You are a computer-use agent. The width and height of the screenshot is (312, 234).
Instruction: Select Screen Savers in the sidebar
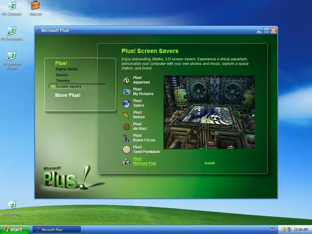click(77, 86)
